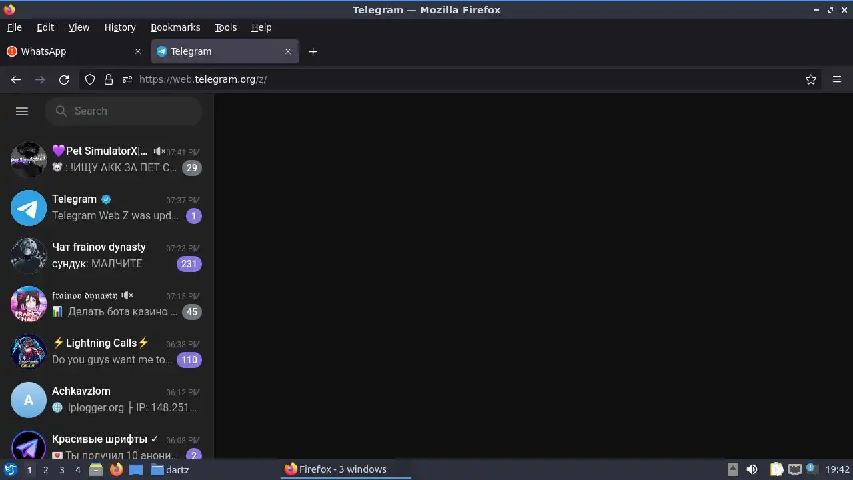853x480 pixels.
Task: Open the Pet SimulatorX chat avatar
Action: (29, 159)
